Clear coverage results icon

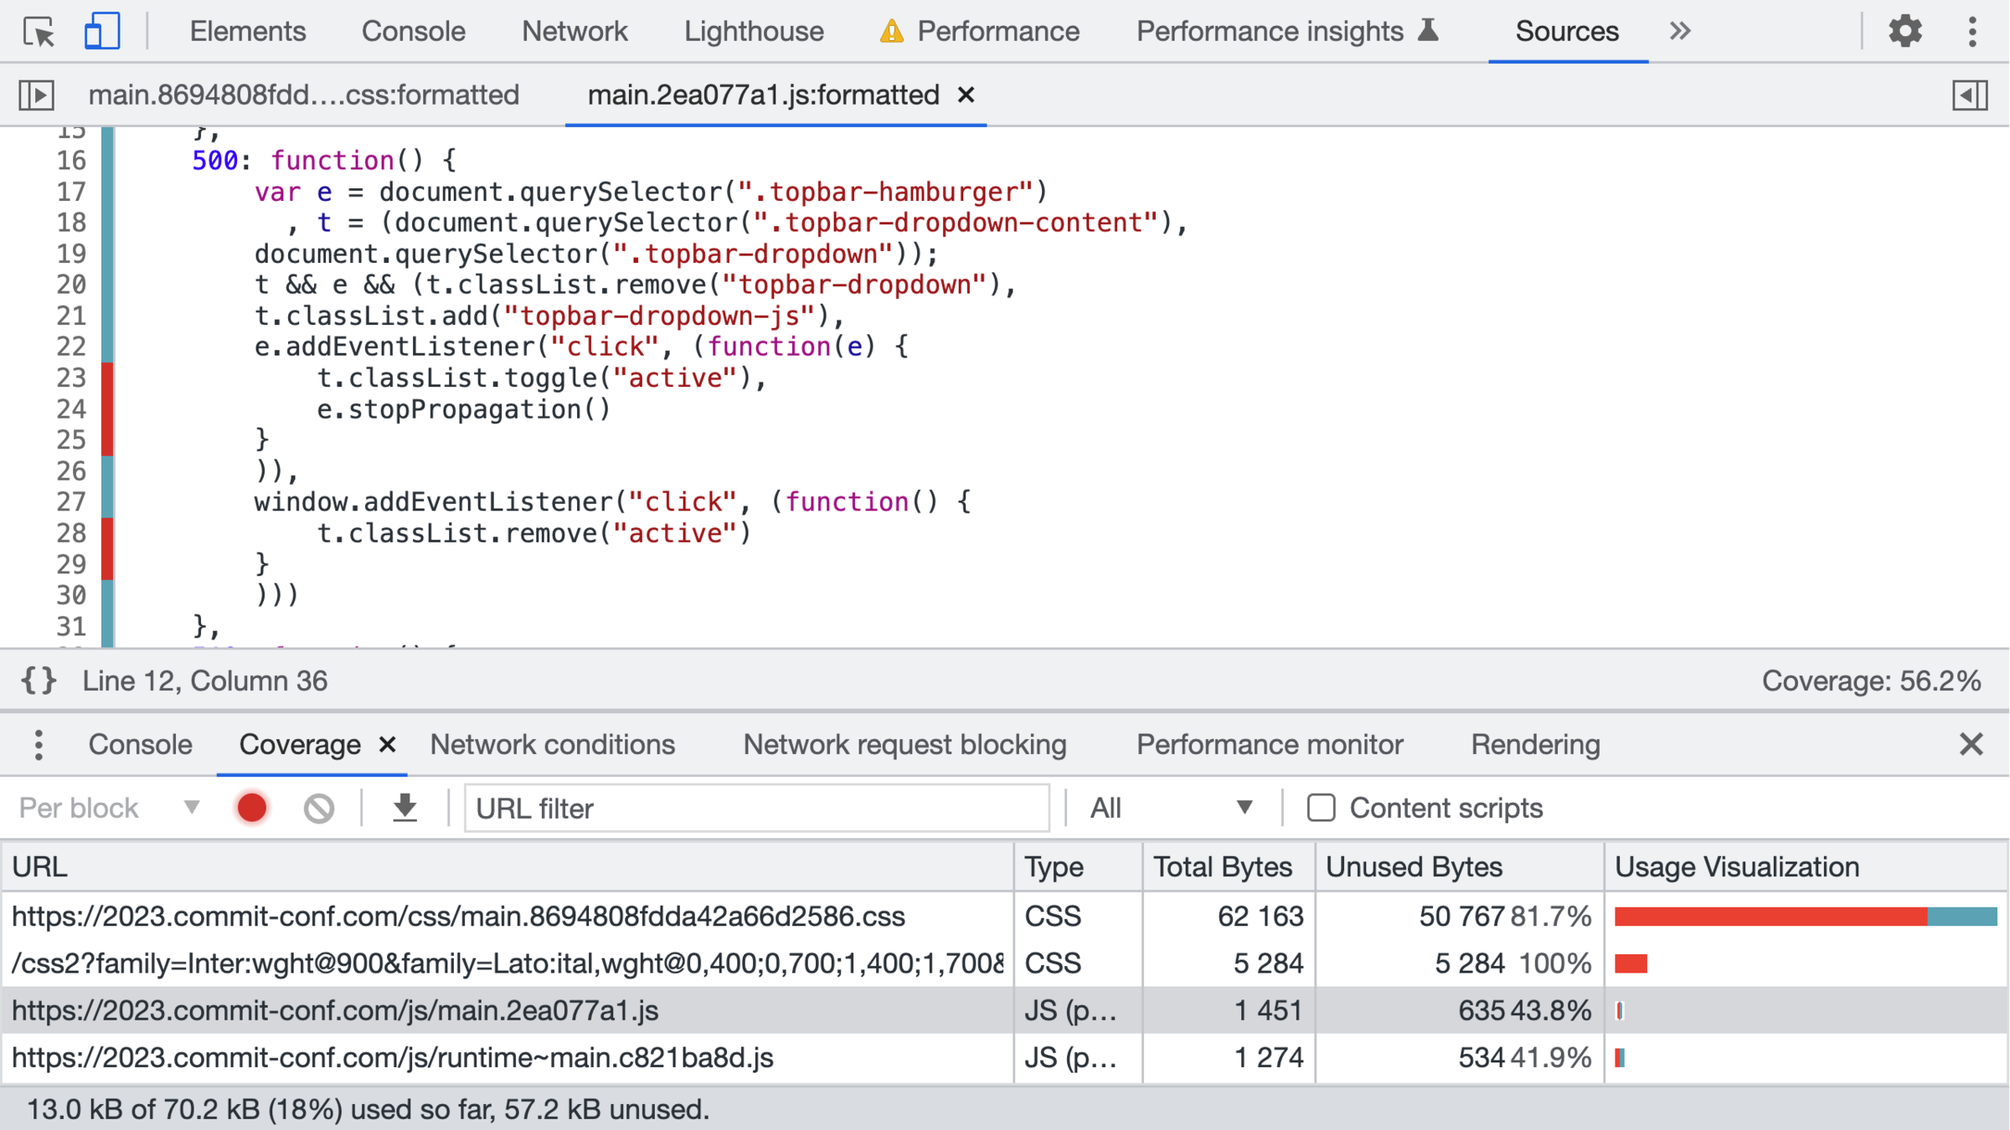(318, 808)
